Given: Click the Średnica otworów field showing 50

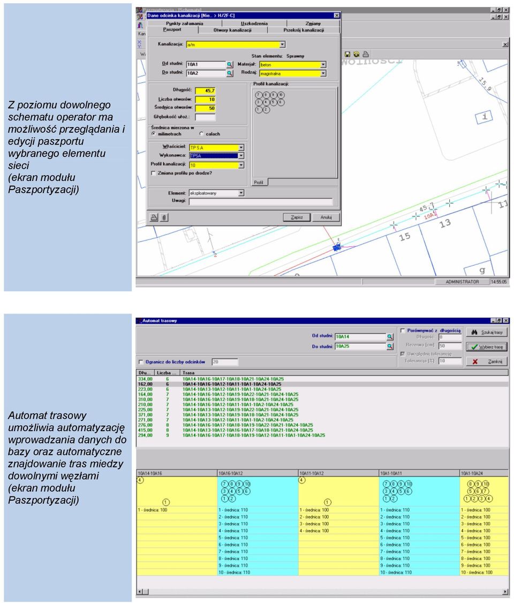Looking at the screenshot, I should [205, 109].
